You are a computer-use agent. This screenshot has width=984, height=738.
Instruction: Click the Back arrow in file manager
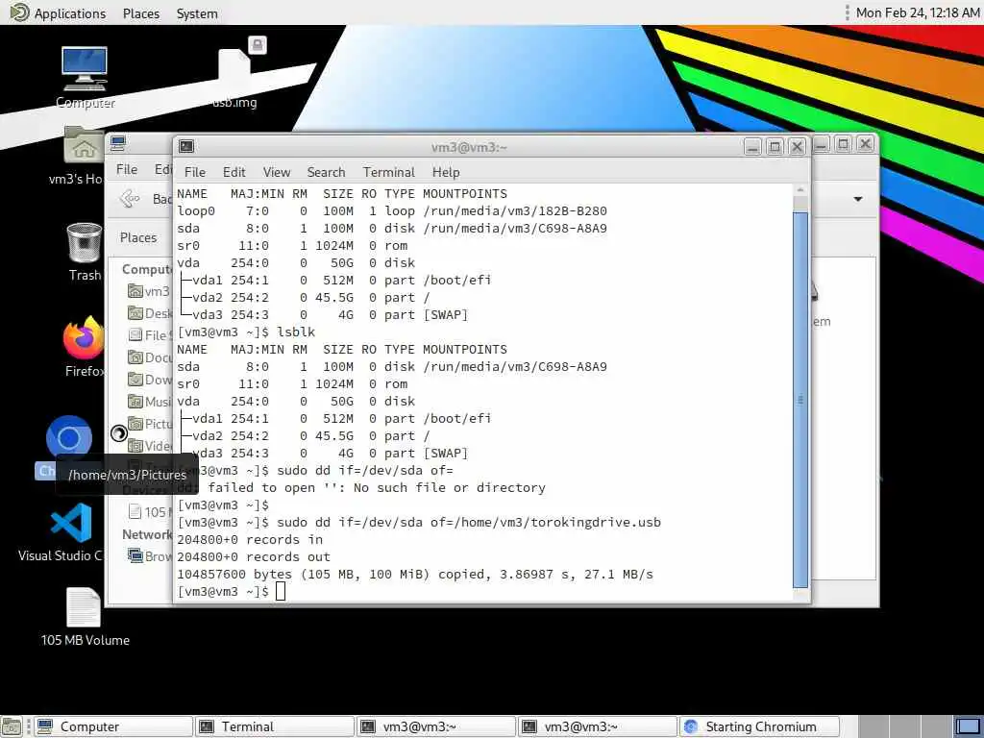[130, 199]
